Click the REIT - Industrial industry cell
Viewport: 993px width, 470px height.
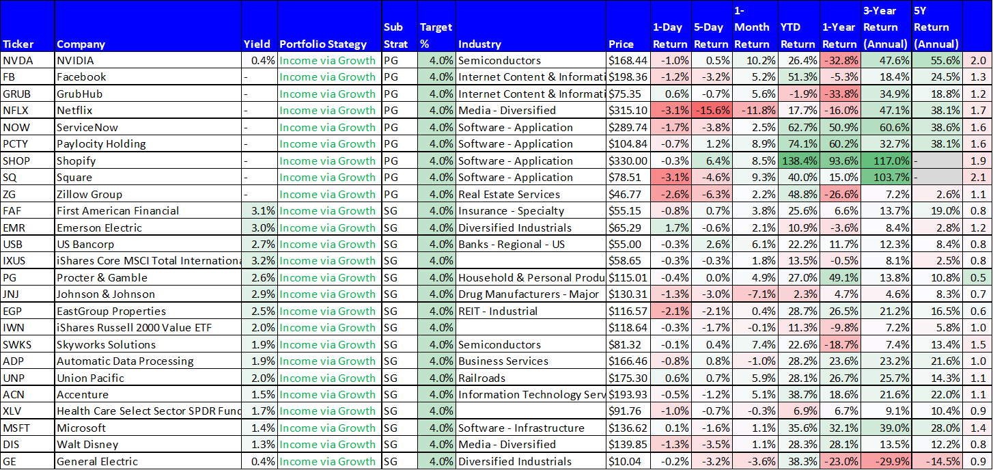(x=531, y=311)
